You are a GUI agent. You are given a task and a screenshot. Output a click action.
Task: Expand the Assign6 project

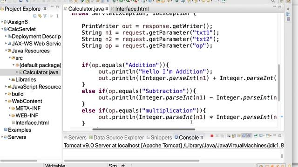[x=2, y=22]
